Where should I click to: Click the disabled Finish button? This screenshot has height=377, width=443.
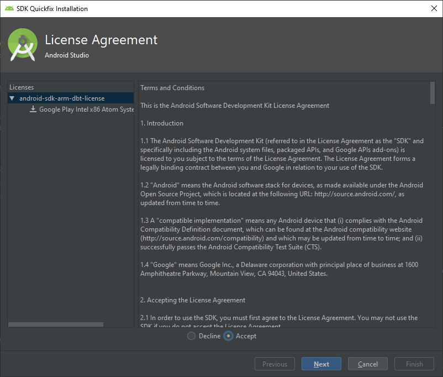pyautogui.click(x=414, y=364)
